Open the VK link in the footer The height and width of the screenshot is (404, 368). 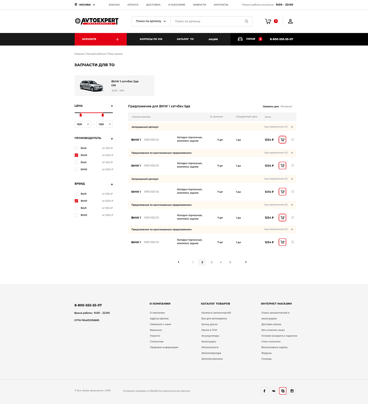274,391
